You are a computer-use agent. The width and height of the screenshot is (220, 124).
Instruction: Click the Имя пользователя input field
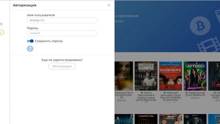pyautogui.click(x=62, y=20)
